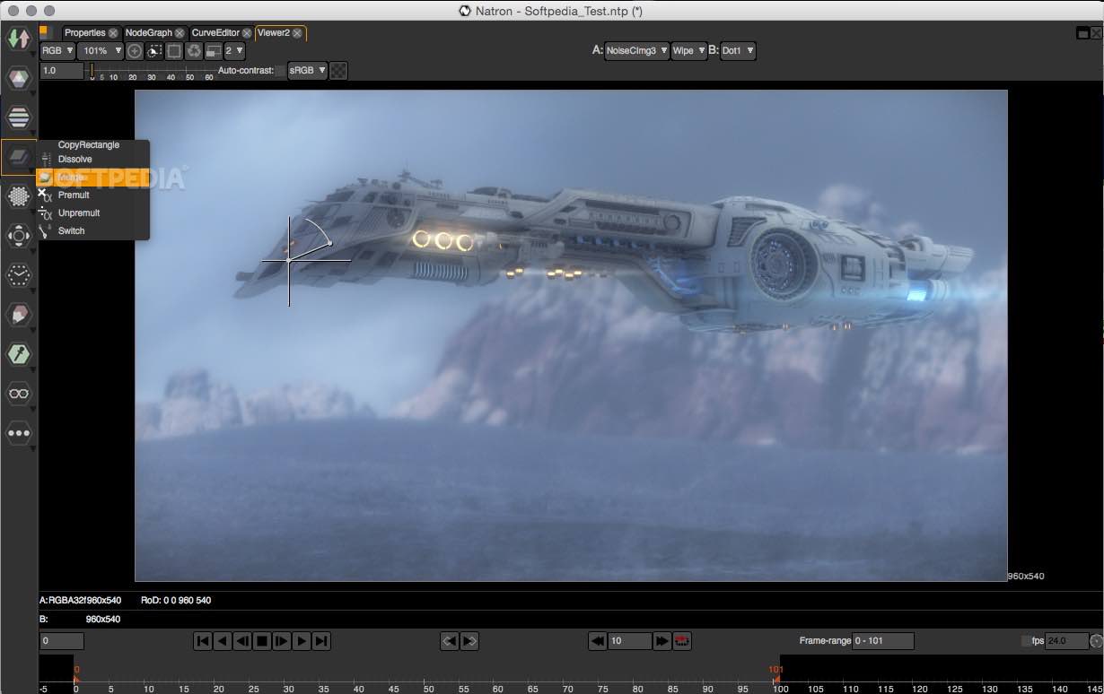Choose the highlighted Merge menu entry
The width and height of the screenshot is (1104, 694).
(92, 177)
